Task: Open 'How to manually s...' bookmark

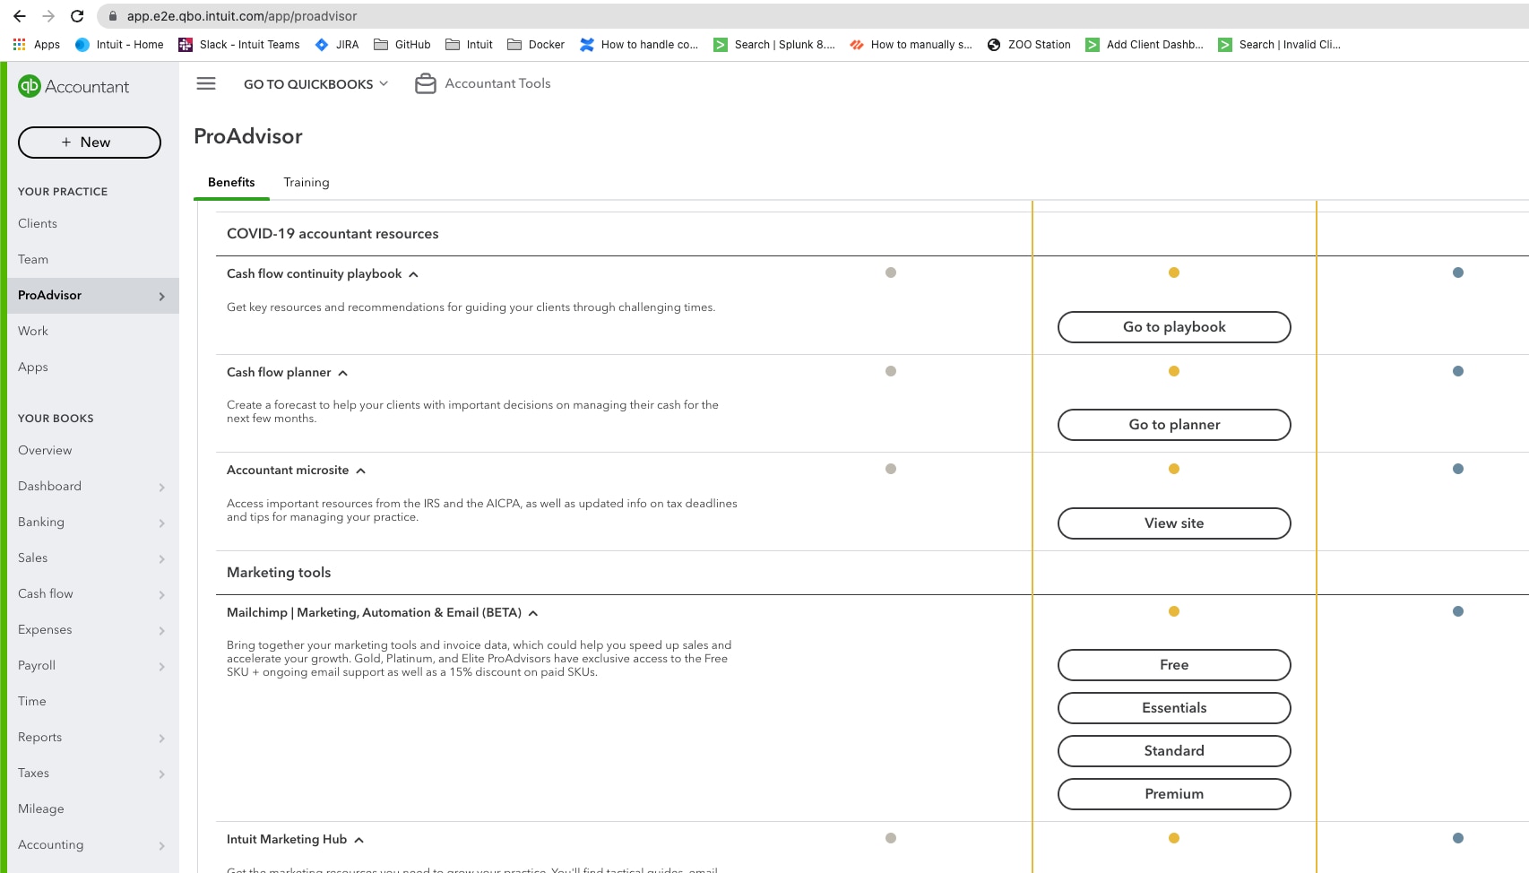Action: tap(911, 44)
